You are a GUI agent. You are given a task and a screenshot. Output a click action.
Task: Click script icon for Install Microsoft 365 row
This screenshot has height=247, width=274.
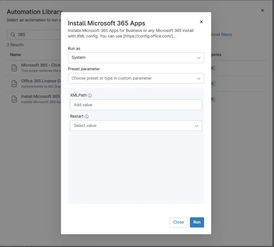(x=14, y=99)
